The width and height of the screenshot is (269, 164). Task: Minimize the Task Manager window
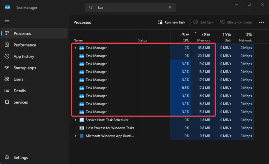[x=236, y=4]
